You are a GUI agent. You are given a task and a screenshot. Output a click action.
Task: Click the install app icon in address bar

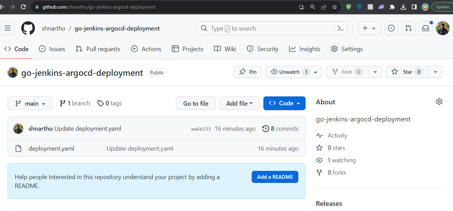point(301,7)
